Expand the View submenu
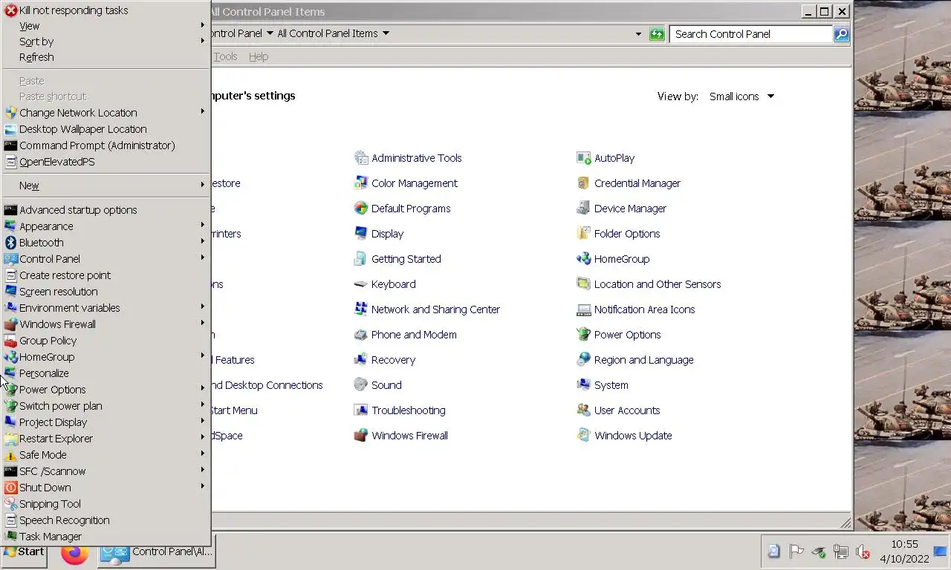The width and height of the screenshot is (951, 570). [202, 25]
